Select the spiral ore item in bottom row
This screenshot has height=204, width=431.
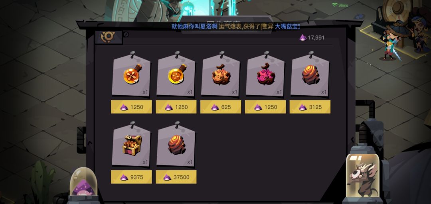tap(176, 145)
